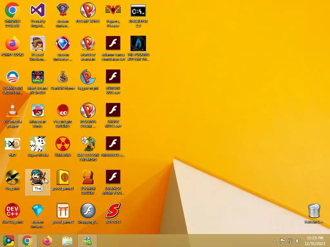The image size is (330, 247).
Task: Select the ShoppingC Flash player icon
Action: pos(88,210)
